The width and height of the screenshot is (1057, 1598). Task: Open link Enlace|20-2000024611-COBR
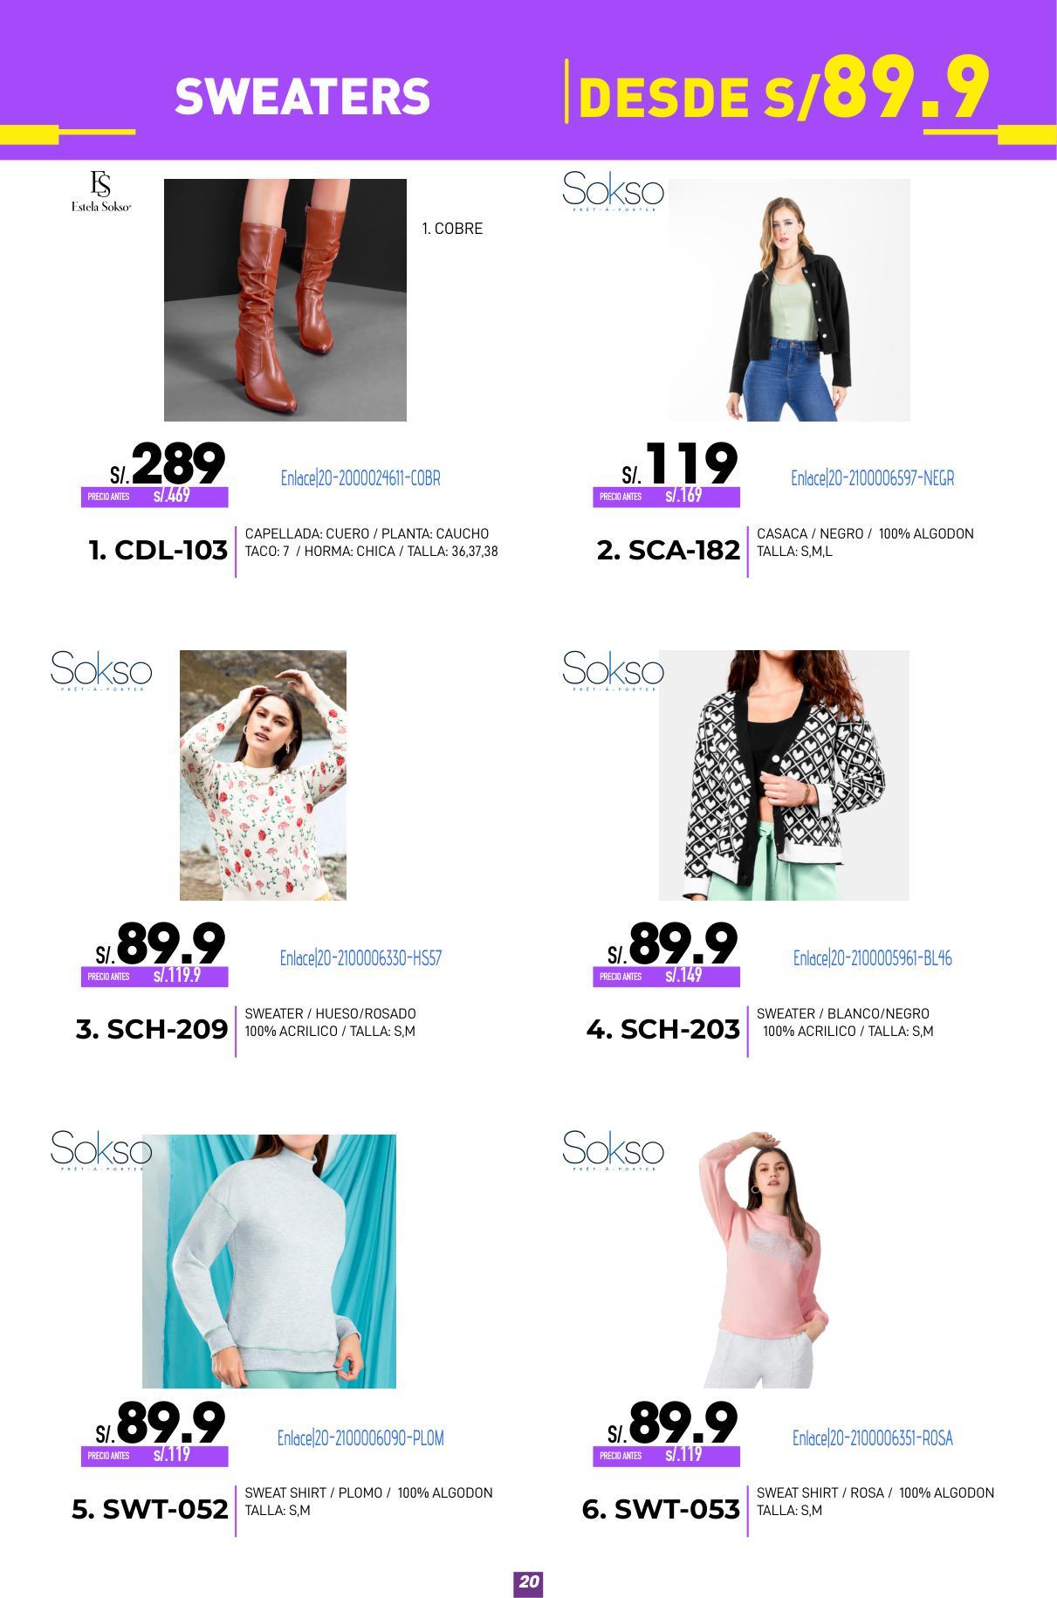(x=360, y=478)
